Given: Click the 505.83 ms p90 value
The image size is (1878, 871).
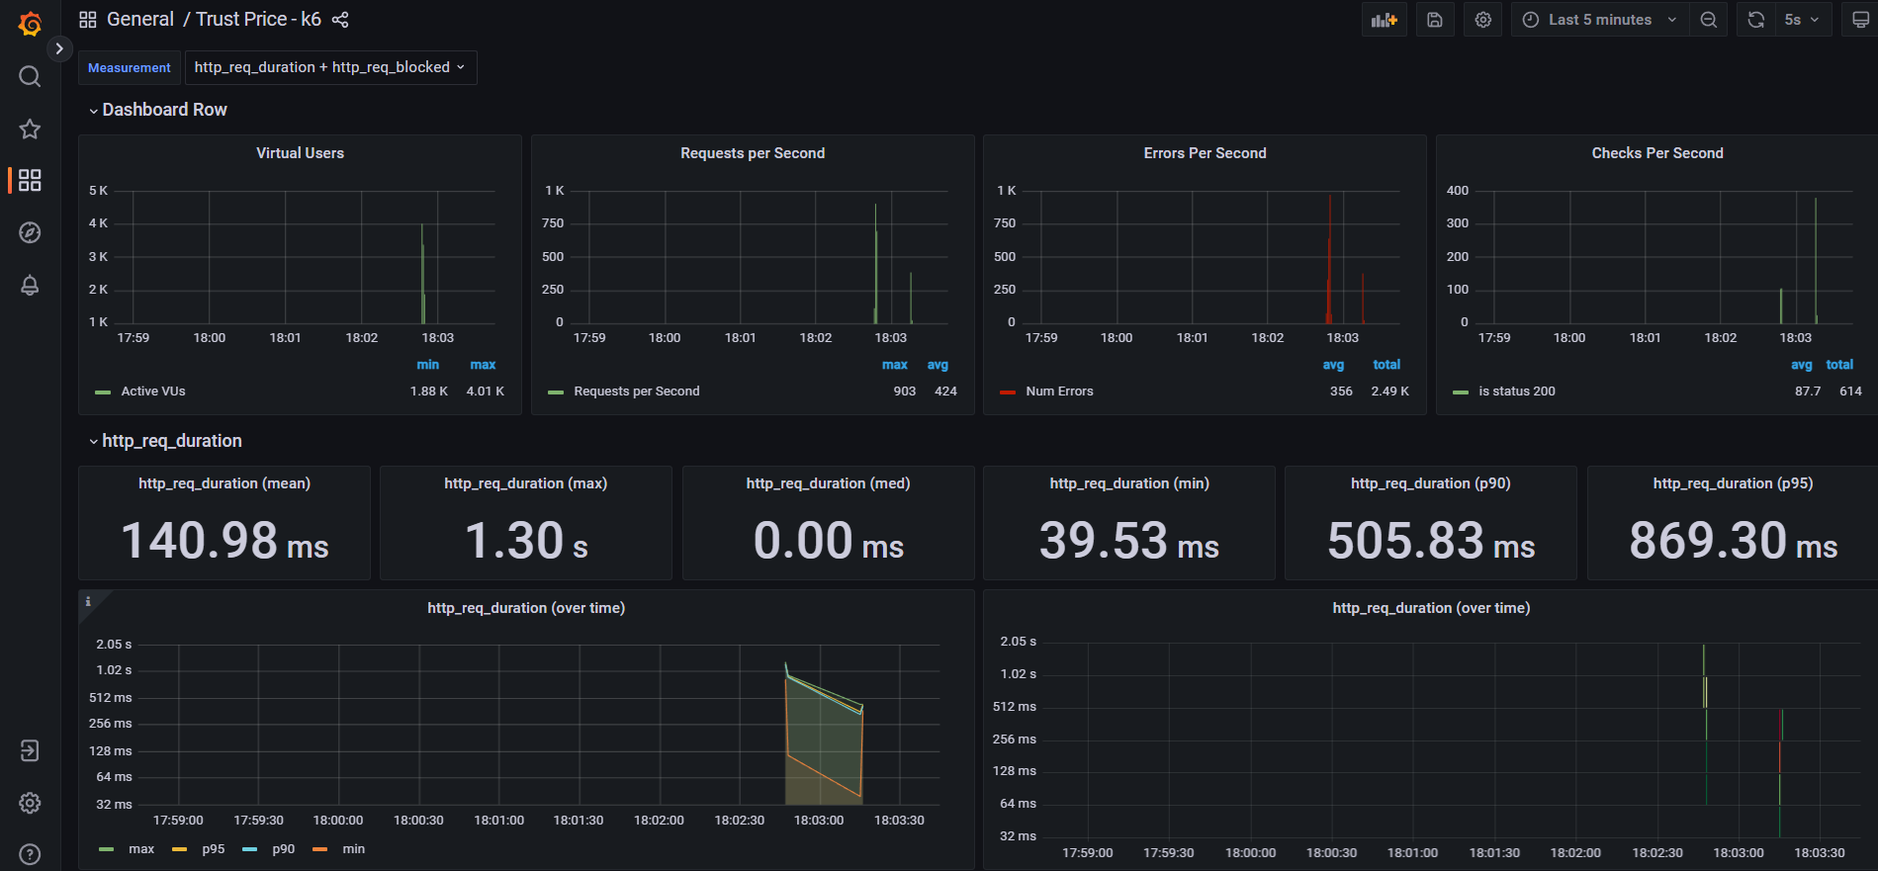Looking at the screenshot, I should point(1431,541).
